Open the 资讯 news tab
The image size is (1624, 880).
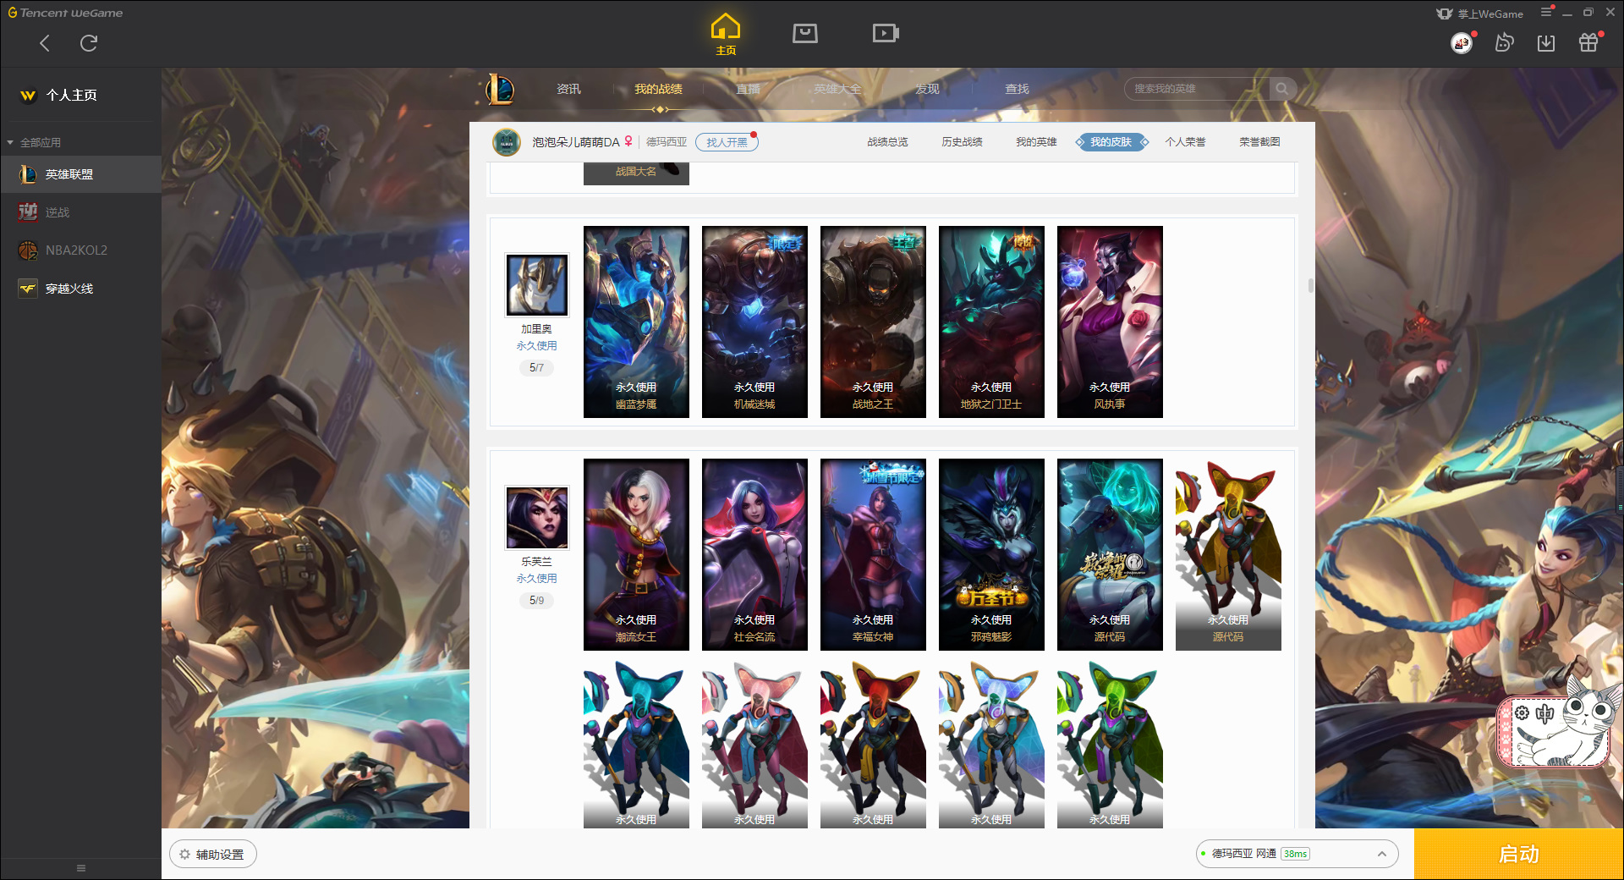pyautogui.click(x=568, y=89)
